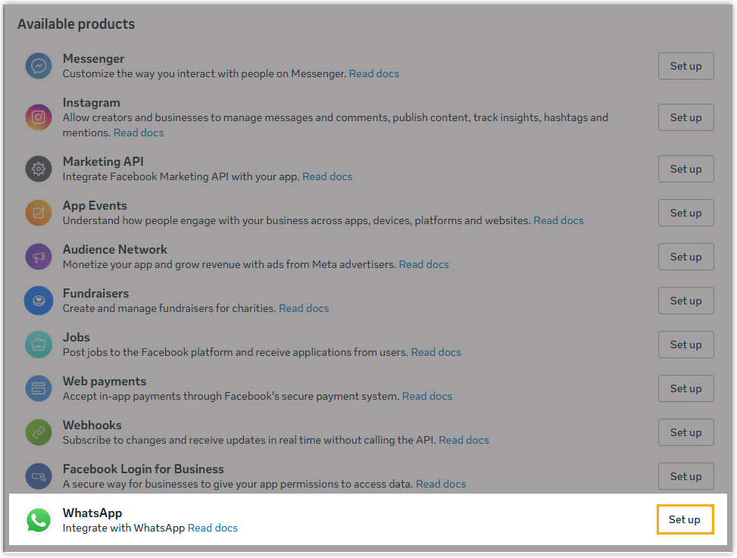The height and width of the screenshot is (558, 737).
Task: Click Set up for Webhooks
Action: 685,432
